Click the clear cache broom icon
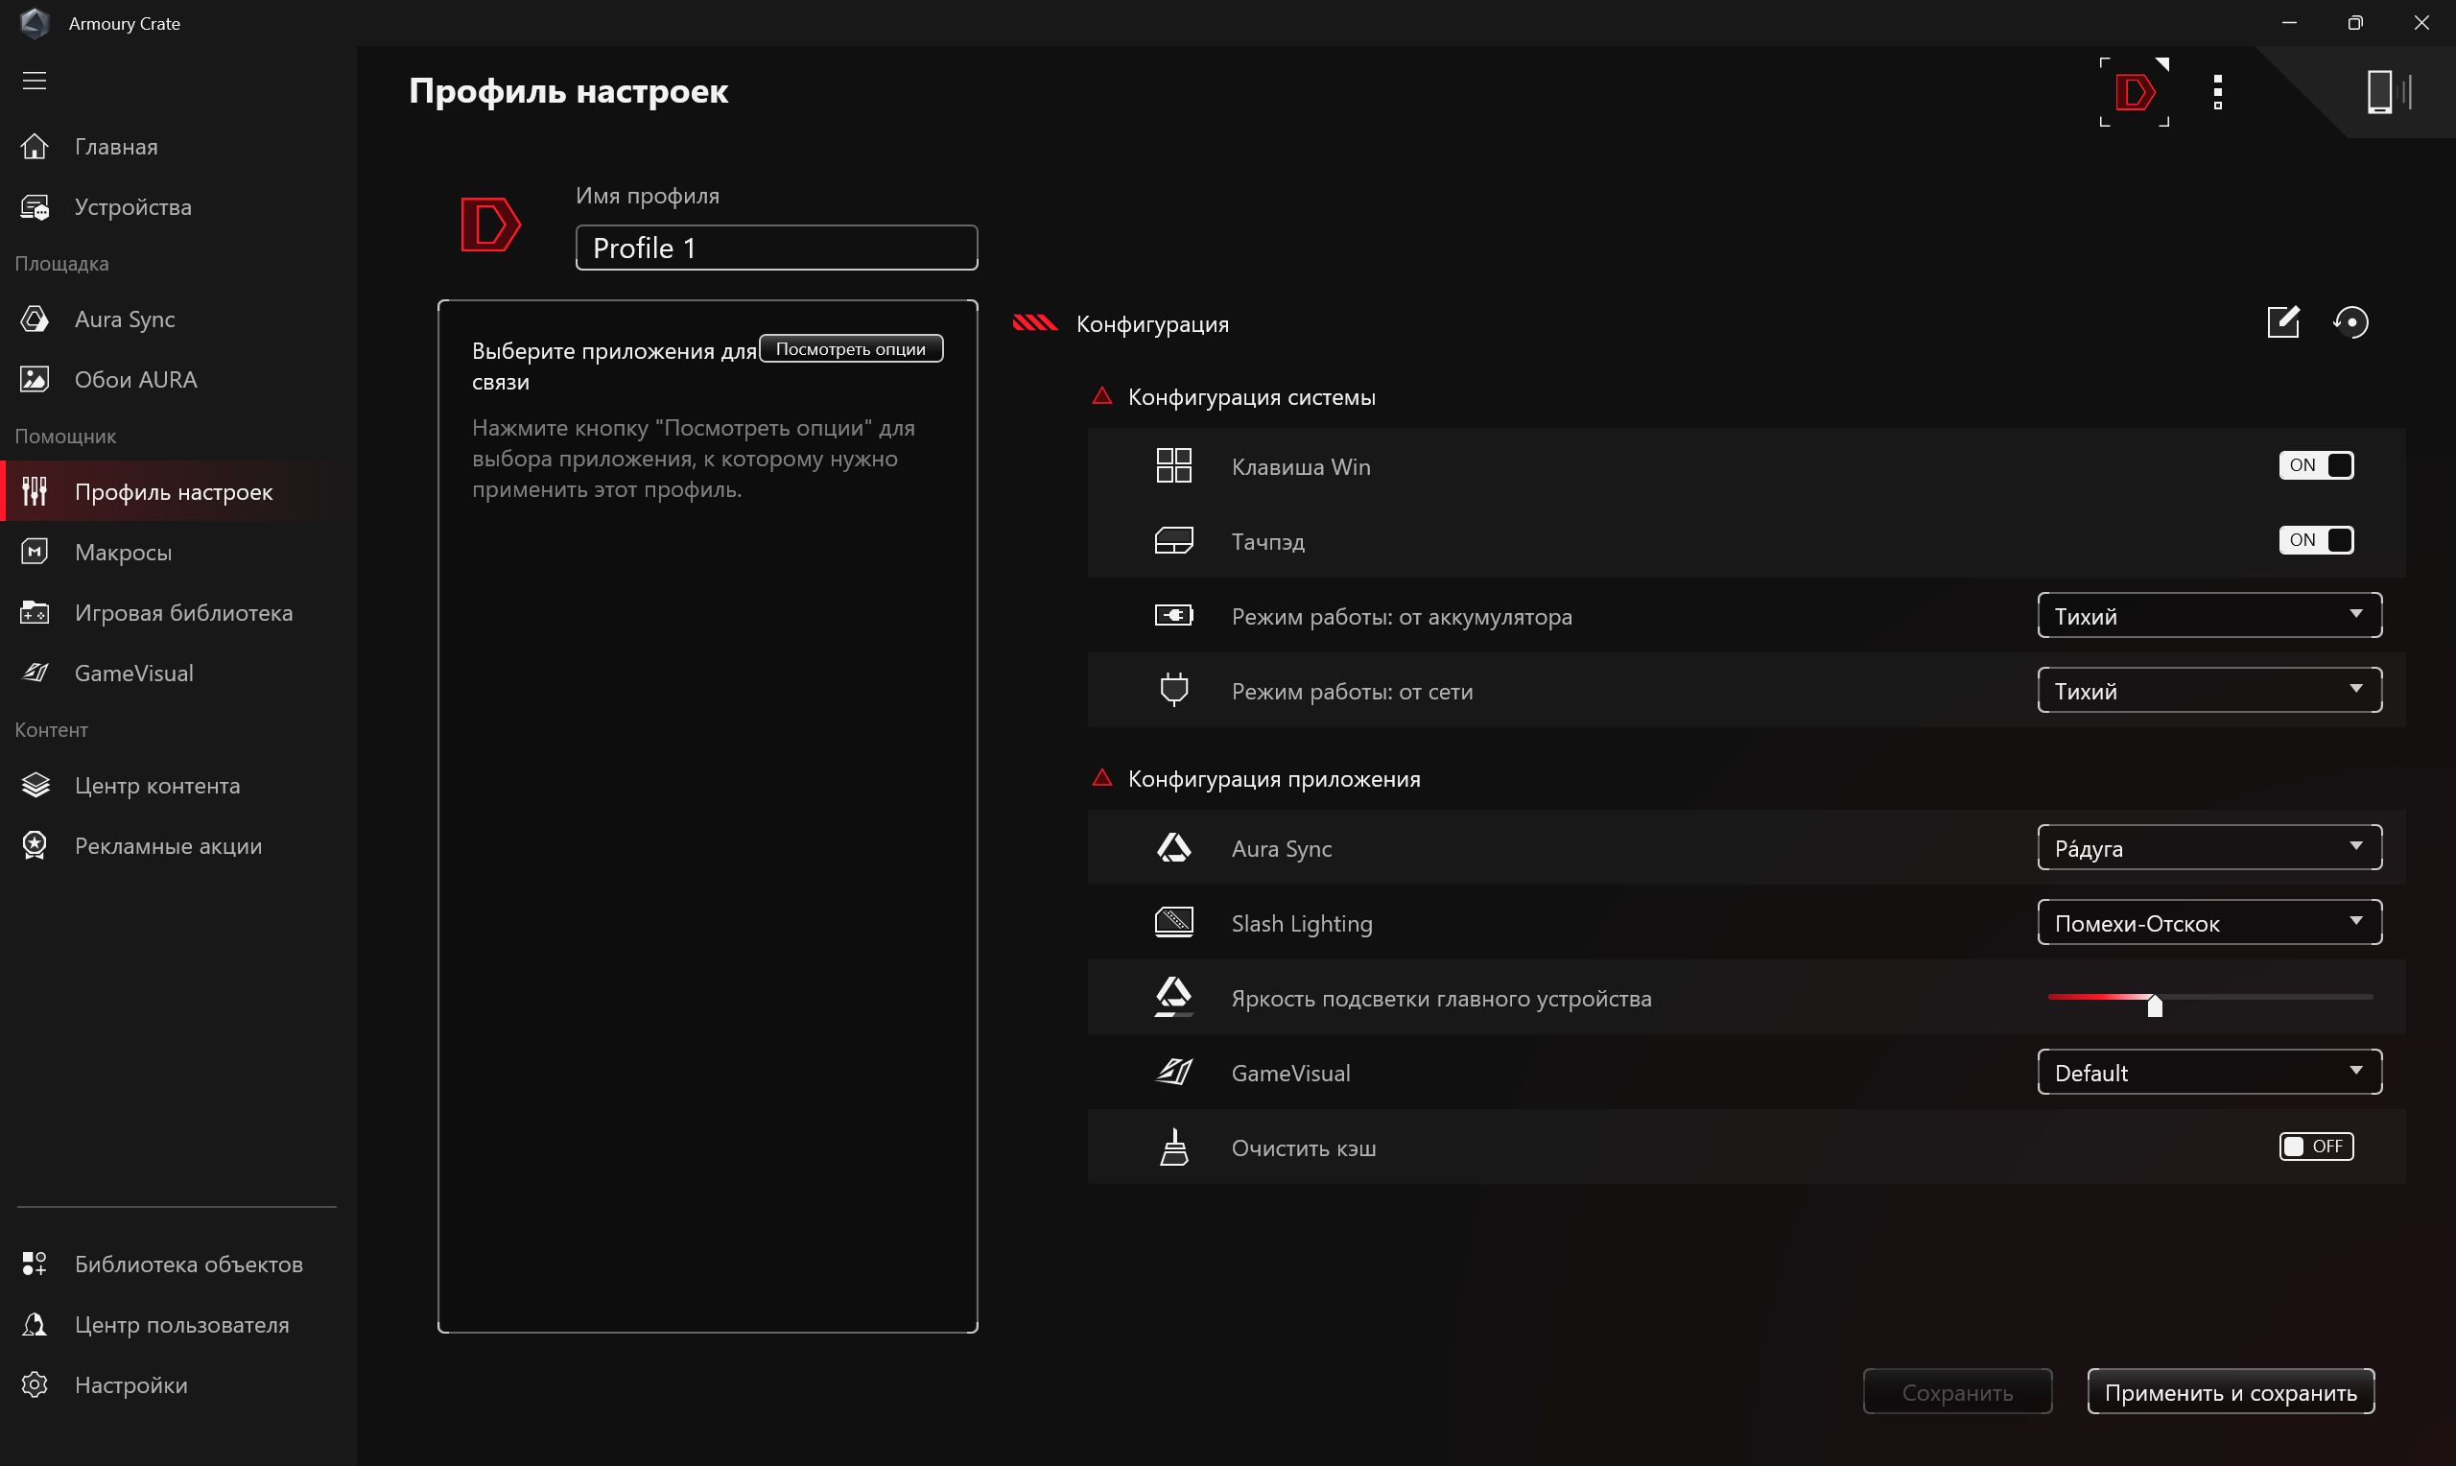The image size is (2456, 1466). [1174, 1147]
